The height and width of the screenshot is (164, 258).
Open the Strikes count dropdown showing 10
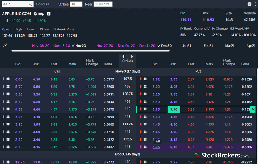[76, 4]
